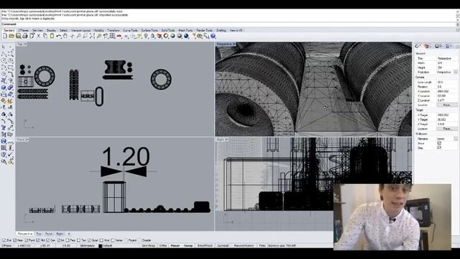Select the Zoom Dynamic magnifier icon
This screenshot has height=259, width=460.
point(78,36)
